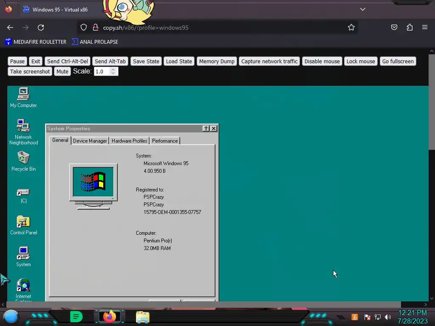Open the browser extensions puzzle icon
This screenshot has width=435, height=326.
(x=410, y=27)
